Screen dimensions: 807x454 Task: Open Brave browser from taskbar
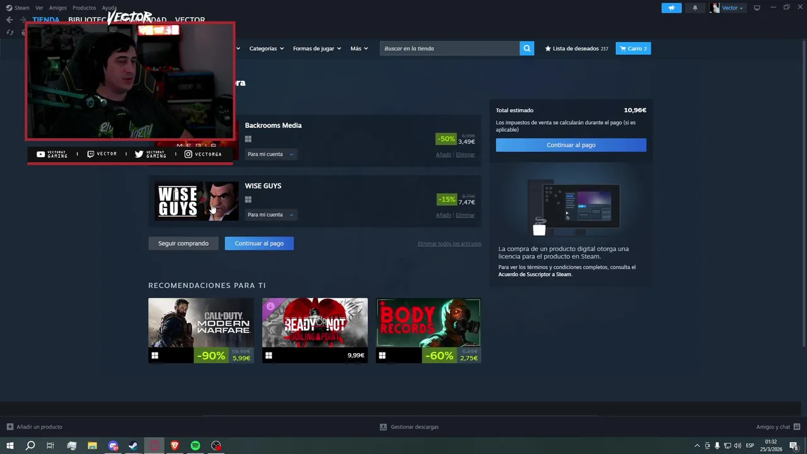point(175,446)
